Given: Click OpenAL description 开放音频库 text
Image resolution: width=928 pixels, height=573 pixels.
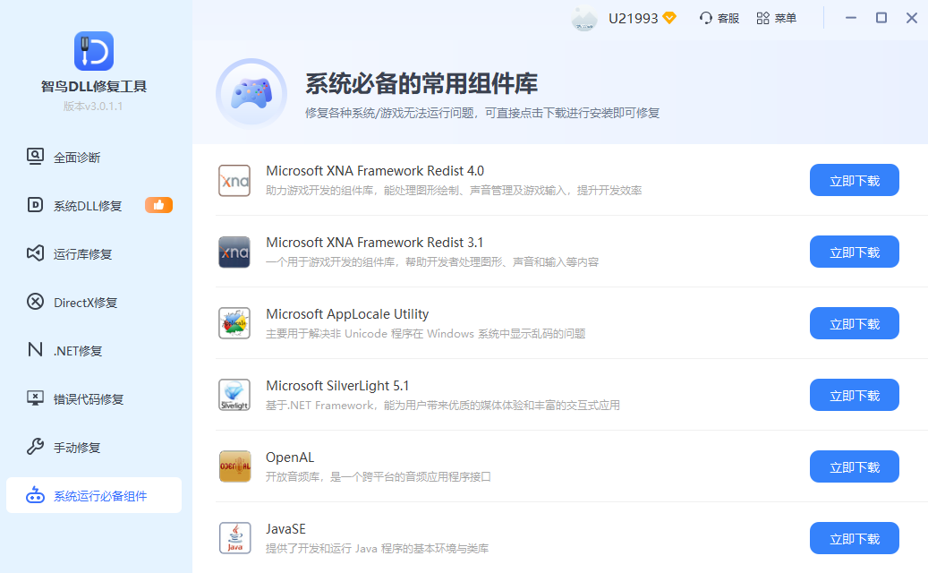Looking at the screenshot, I should point(379,477).
